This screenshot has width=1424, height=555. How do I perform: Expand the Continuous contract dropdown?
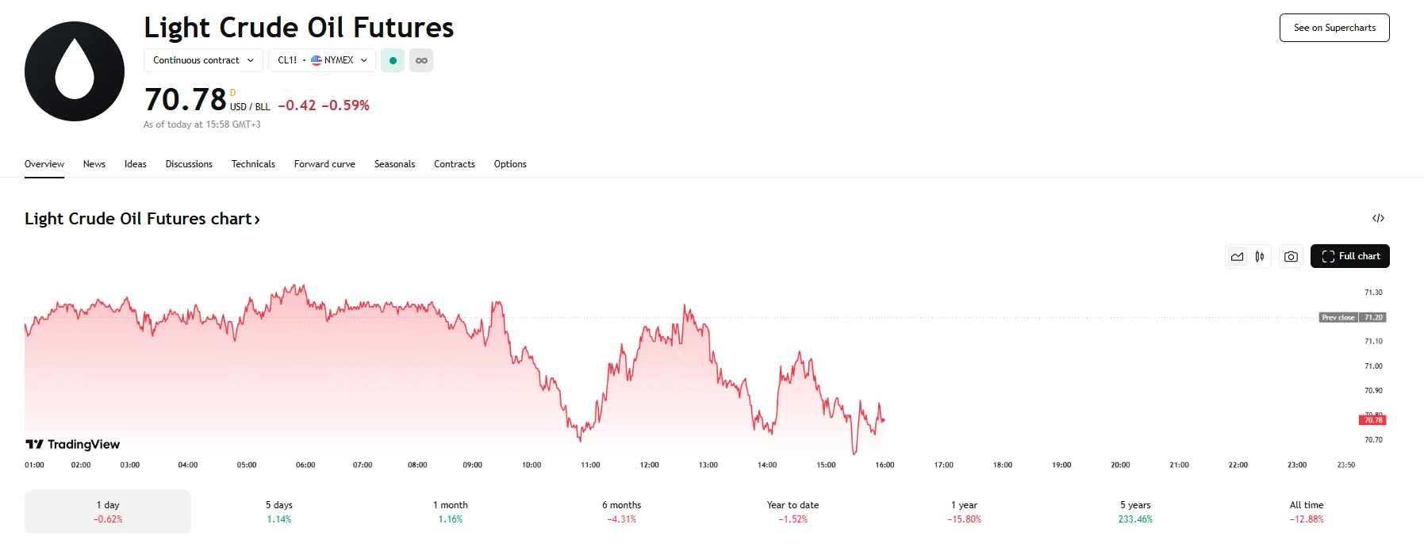(x=203, y=60)
